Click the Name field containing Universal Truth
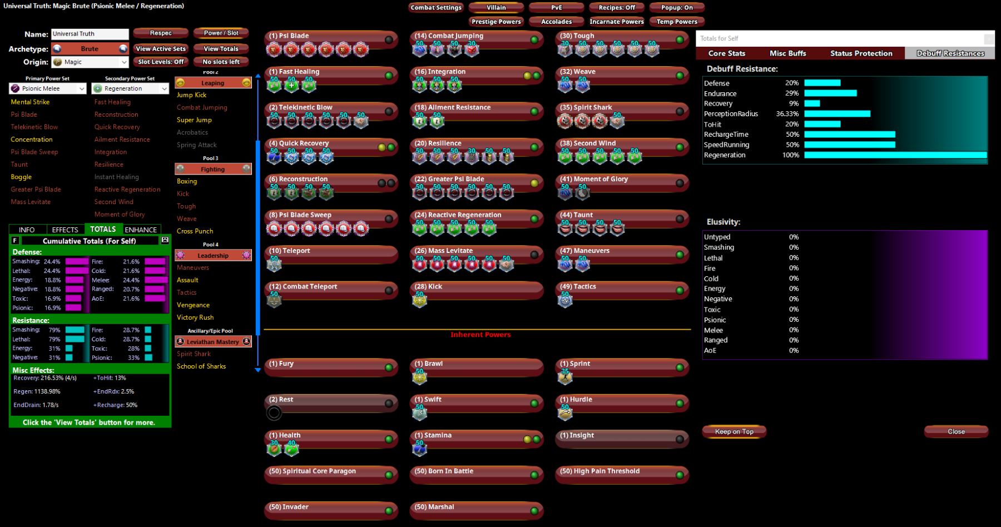The height and width of the screenshot is (527, 1001). (x=90, y=34)
